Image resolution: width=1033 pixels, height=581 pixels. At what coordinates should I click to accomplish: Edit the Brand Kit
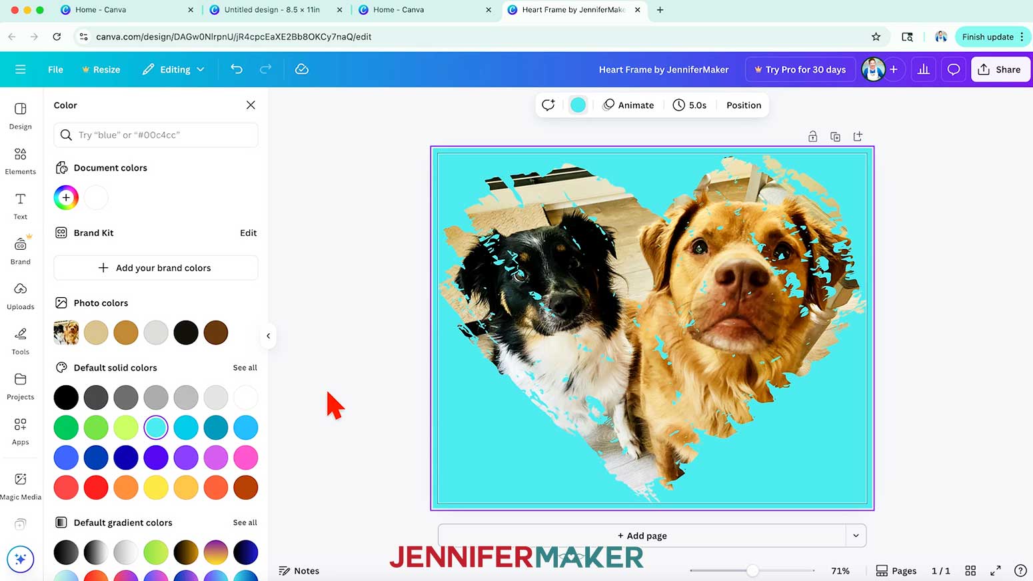pyautogui.click(x=248, y=233)
